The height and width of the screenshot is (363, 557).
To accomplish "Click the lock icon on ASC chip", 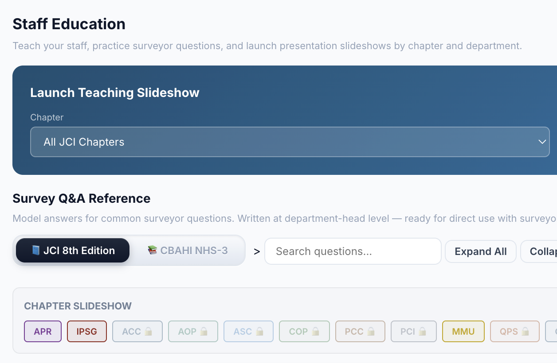I will [260, 332].
